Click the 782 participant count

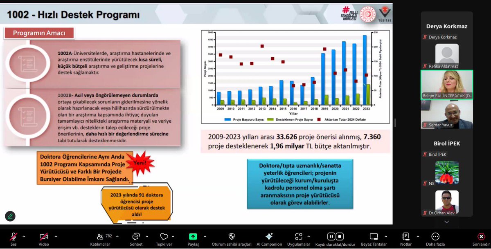point(109,236)
